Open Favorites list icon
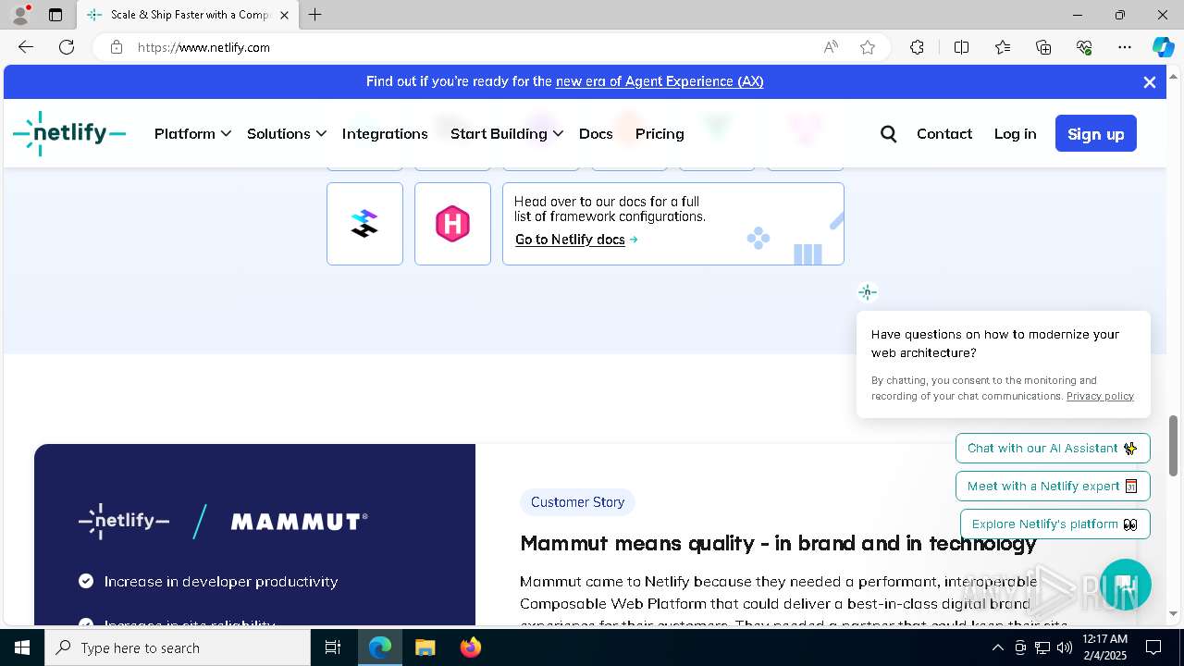 [1003, 47]
